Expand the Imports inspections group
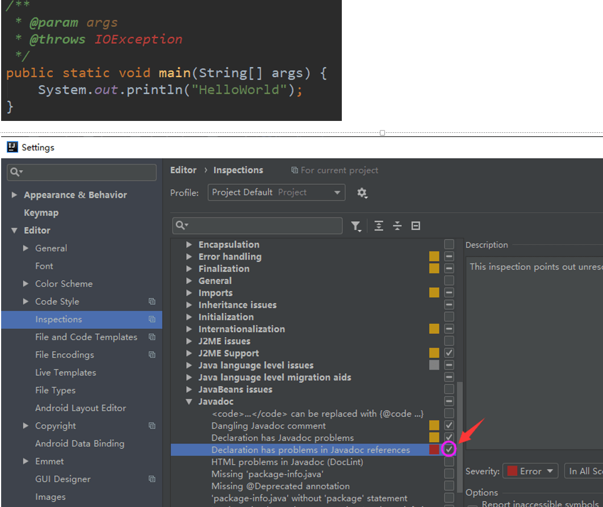The height and width of the screenshot is (507, 603). tap(189, 293)
